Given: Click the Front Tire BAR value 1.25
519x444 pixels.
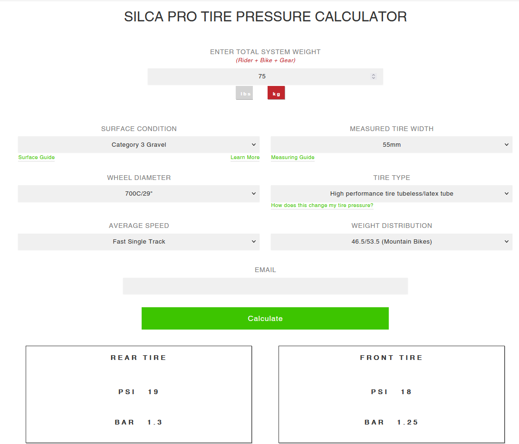Looking at the screenshot, I should (408, 423).
